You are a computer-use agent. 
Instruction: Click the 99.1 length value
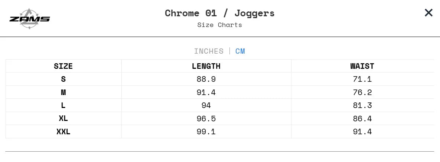pos(206,132)
